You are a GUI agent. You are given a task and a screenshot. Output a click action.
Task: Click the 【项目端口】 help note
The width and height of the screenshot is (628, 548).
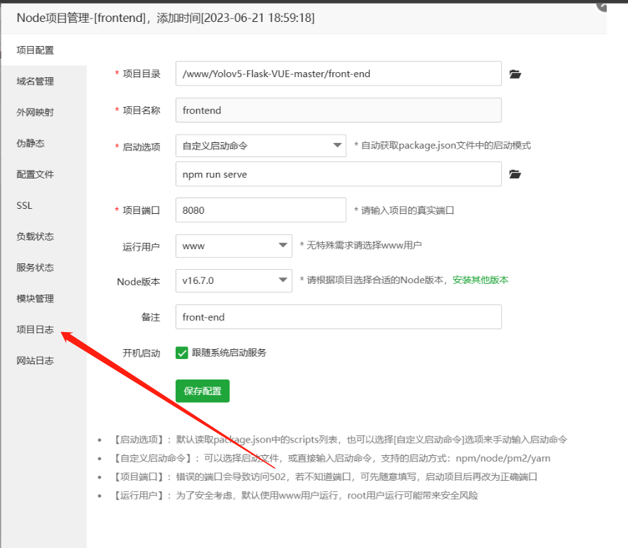click(x=324, y=476)
